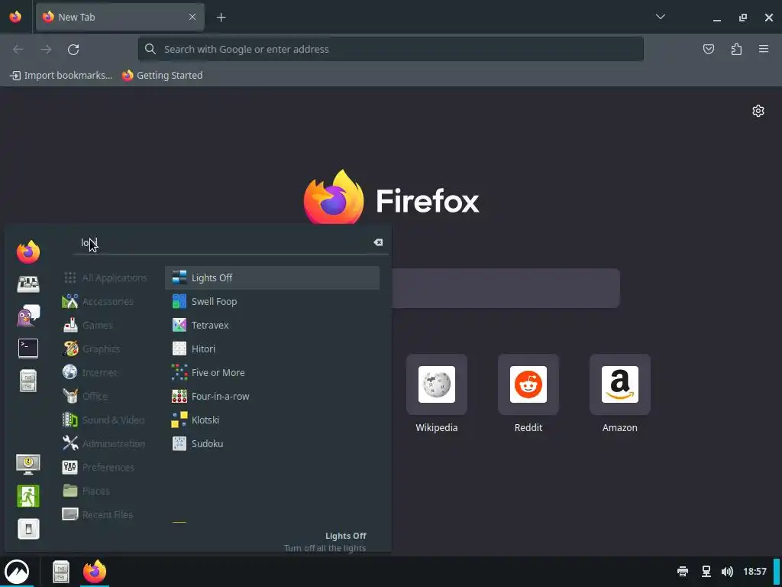Click new tab page search box
Screen dimensions: 782x587
coord(506,288)
